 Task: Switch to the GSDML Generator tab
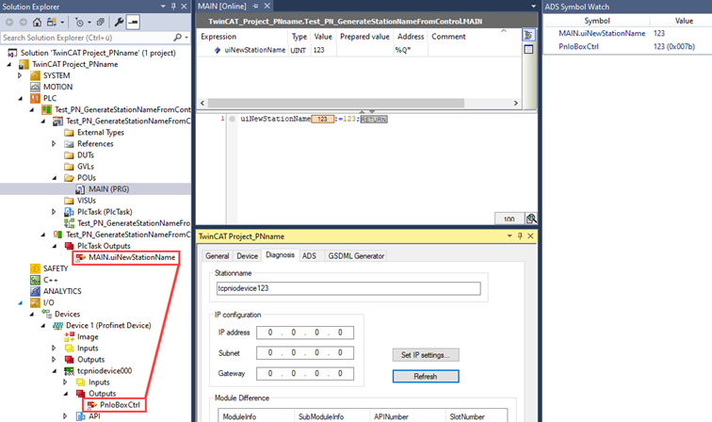[x=354, y=255]
